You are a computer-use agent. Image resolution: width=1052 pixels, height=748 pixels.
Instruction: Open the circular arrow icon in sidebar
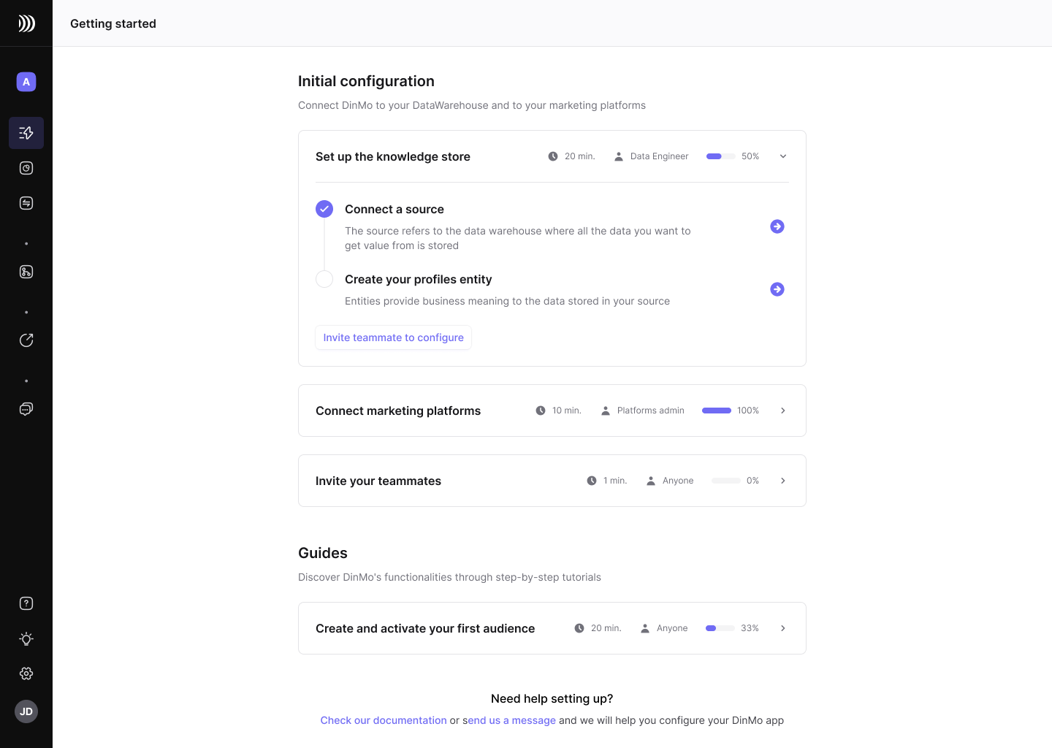tap(26, 340)
